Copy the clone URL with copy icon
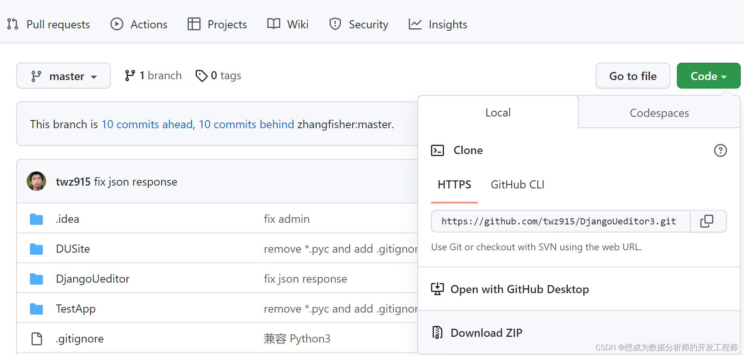This screenshot has width=744, height=355. tap(707, 221)
